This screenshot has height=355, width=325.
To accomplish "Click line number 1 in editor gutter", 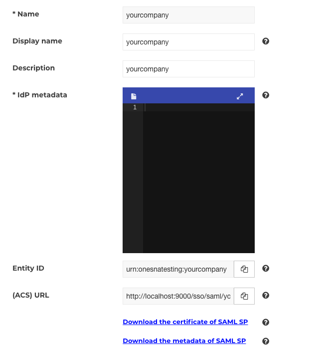I will pos(135,107).
